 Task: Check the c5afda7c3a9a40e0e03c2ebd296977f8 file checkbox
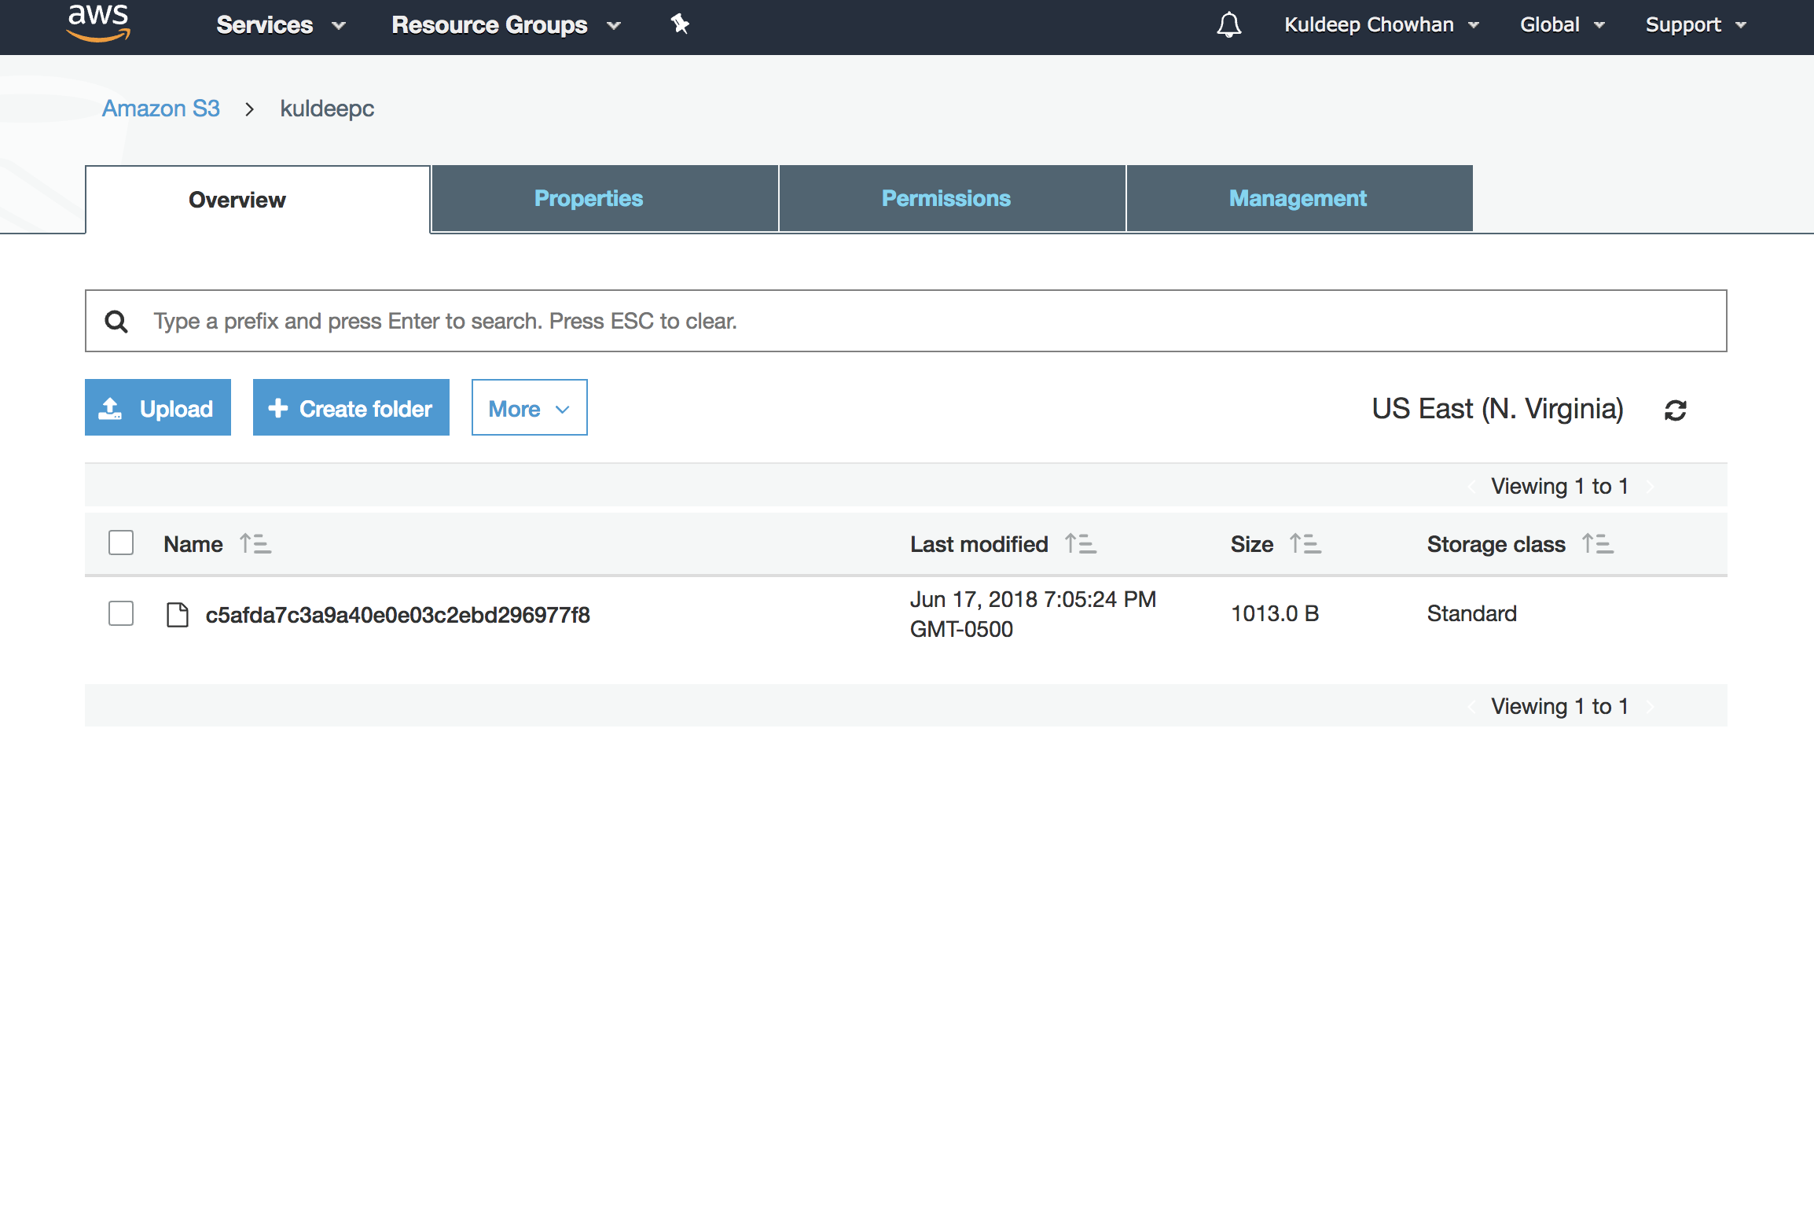click(x=121, y=613)
